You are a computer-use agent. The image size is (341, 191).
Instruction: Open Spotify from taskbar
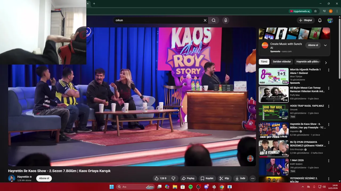click(190, 187)
